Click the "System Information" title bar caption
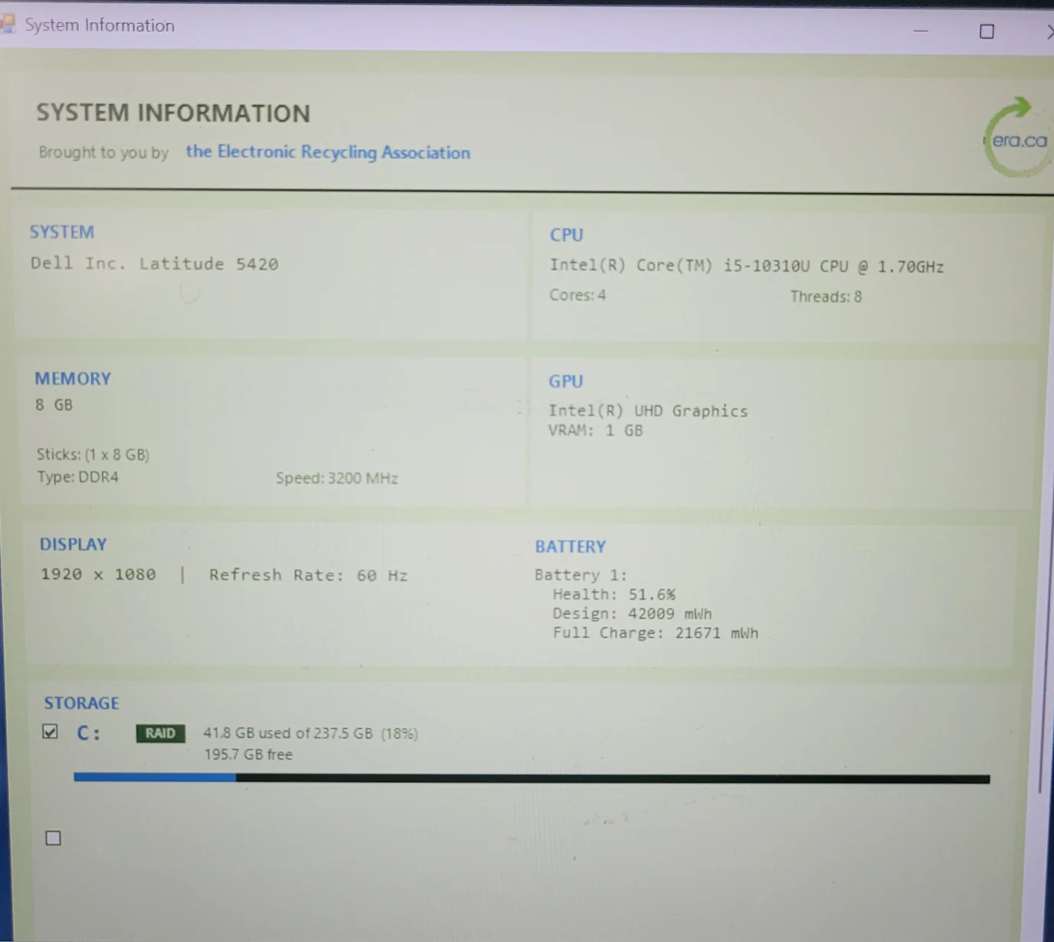Image resolution: width=1054 pixels, height=942 pixels. click(x=100, y=25)
